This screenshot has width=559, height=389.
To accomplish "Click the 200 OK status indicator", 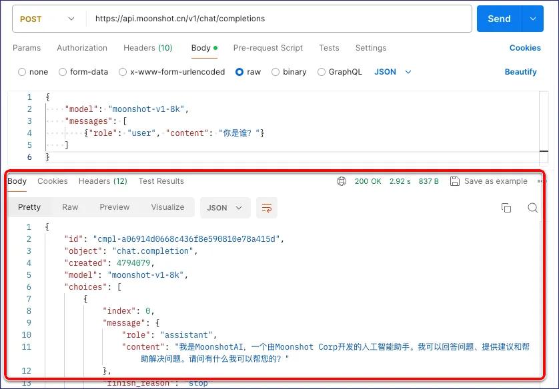I will click(368, 181).
